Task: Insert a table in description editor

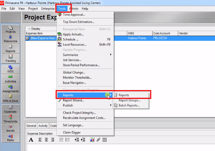Action: 104,140
